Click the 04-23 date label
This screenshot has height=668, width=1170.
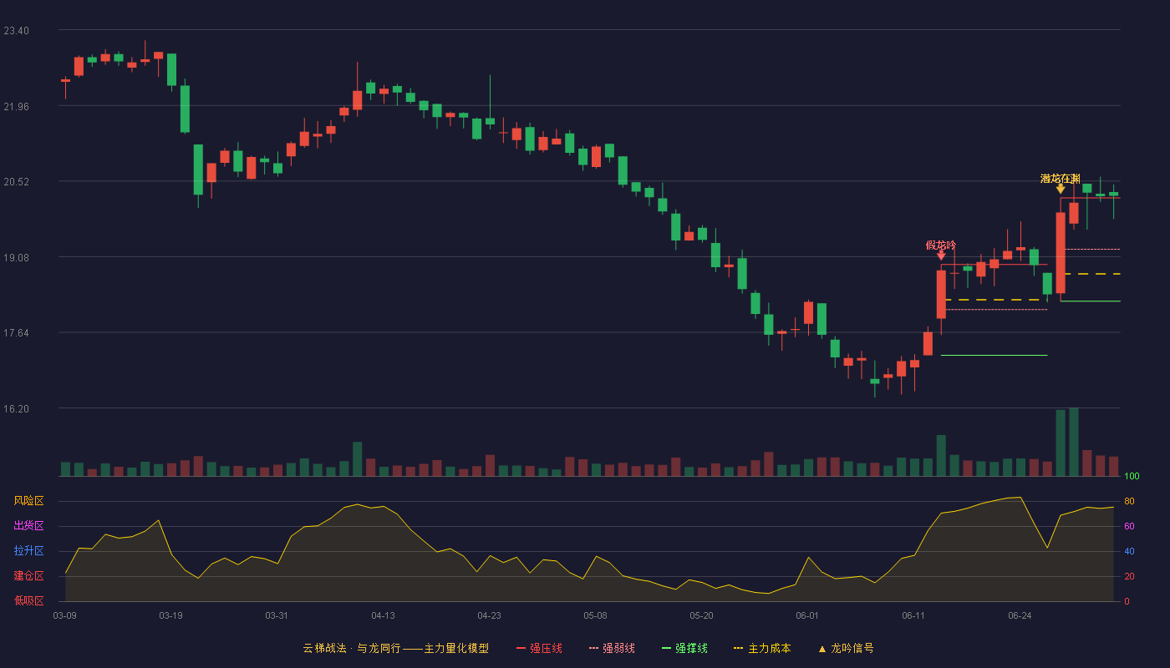[489, 615]
